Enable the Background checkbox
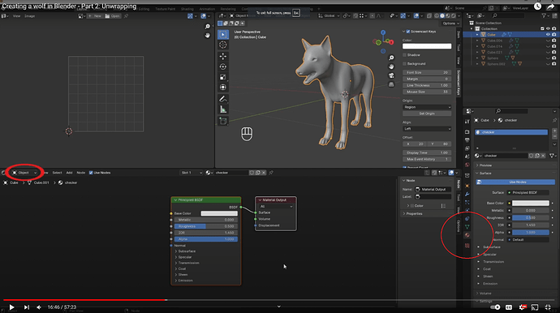 click(405, 63)
